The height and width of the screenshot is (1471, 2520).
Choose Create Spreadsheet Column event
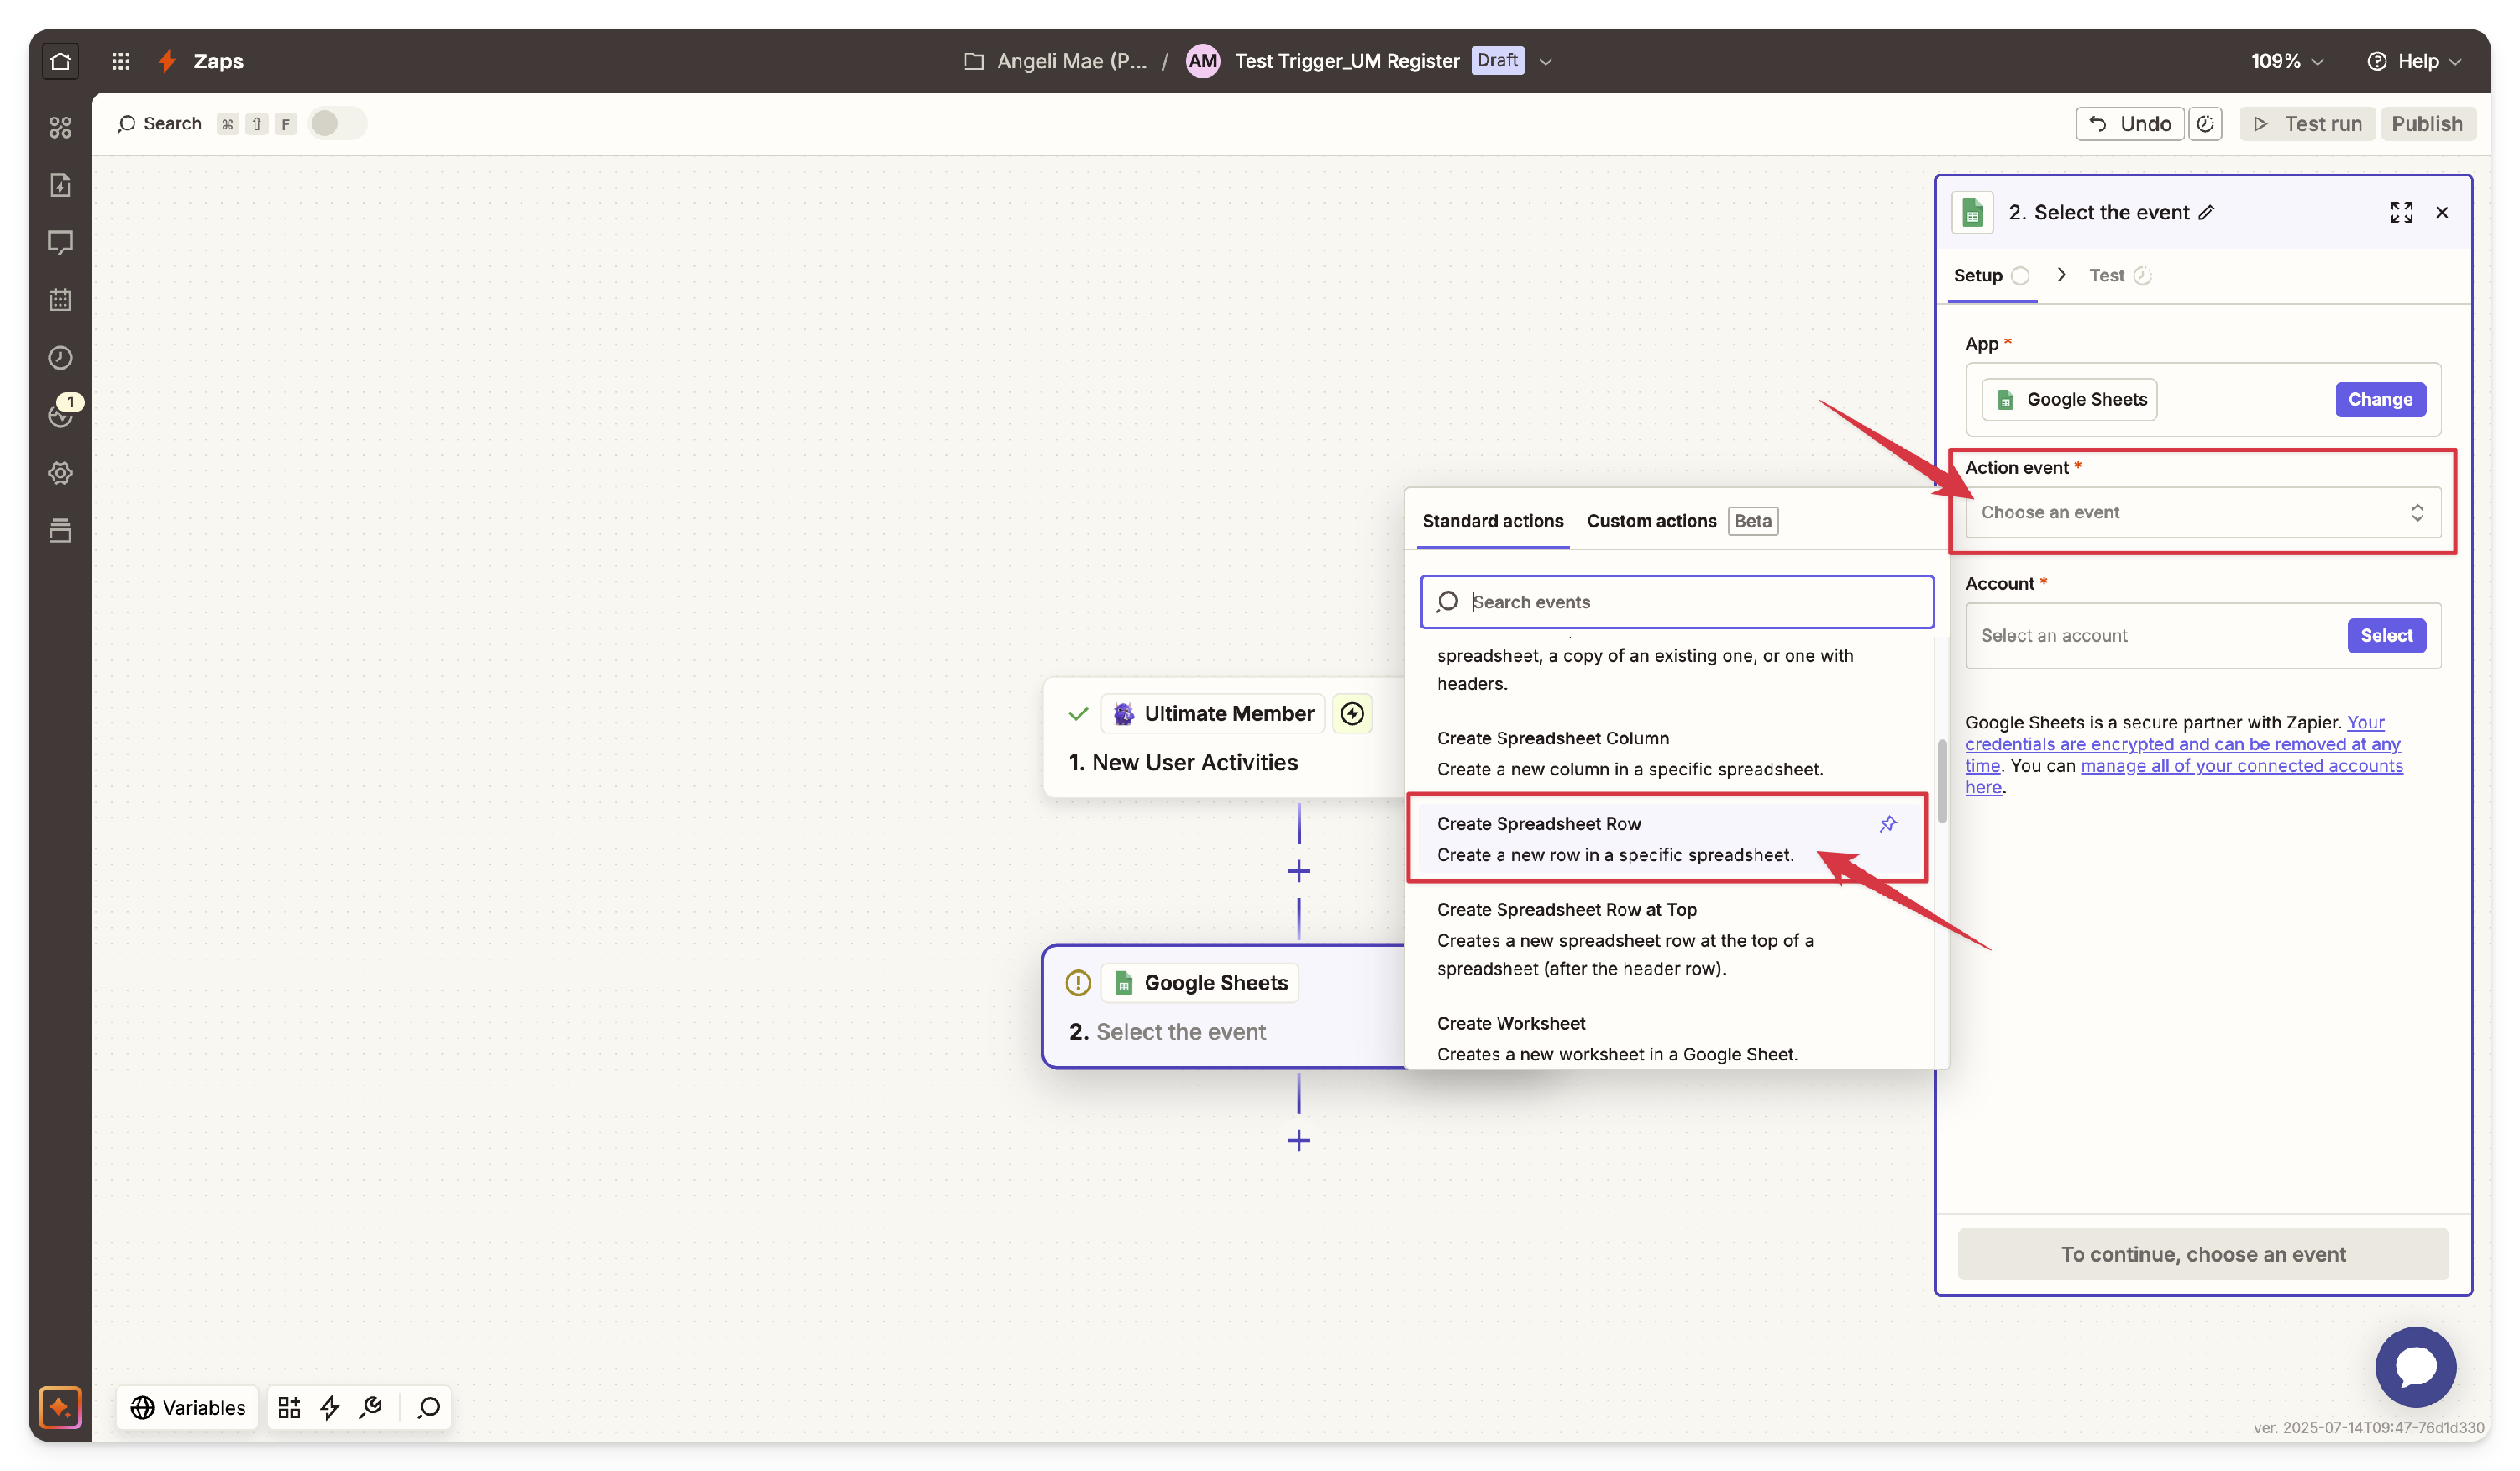click(1668, 753)
